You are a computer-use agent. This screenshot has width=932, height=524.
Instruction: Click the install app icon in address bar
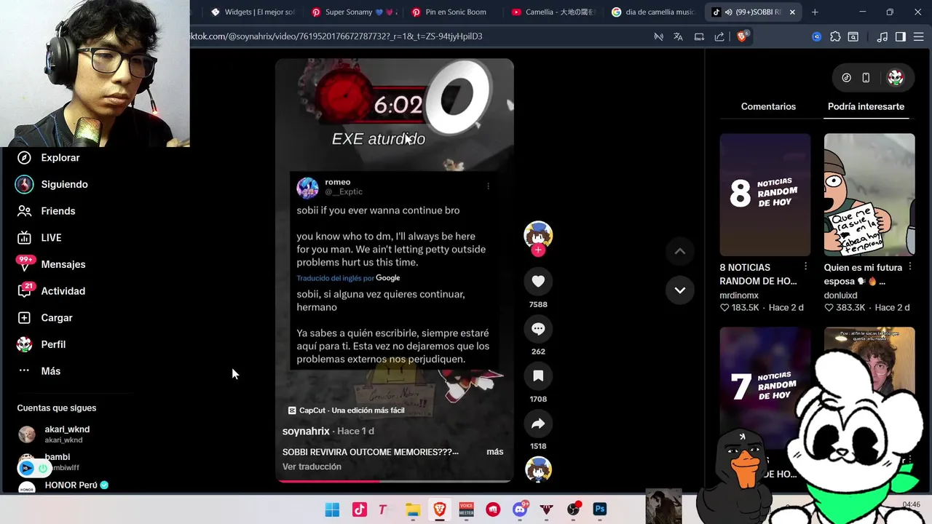coord(699,37)
